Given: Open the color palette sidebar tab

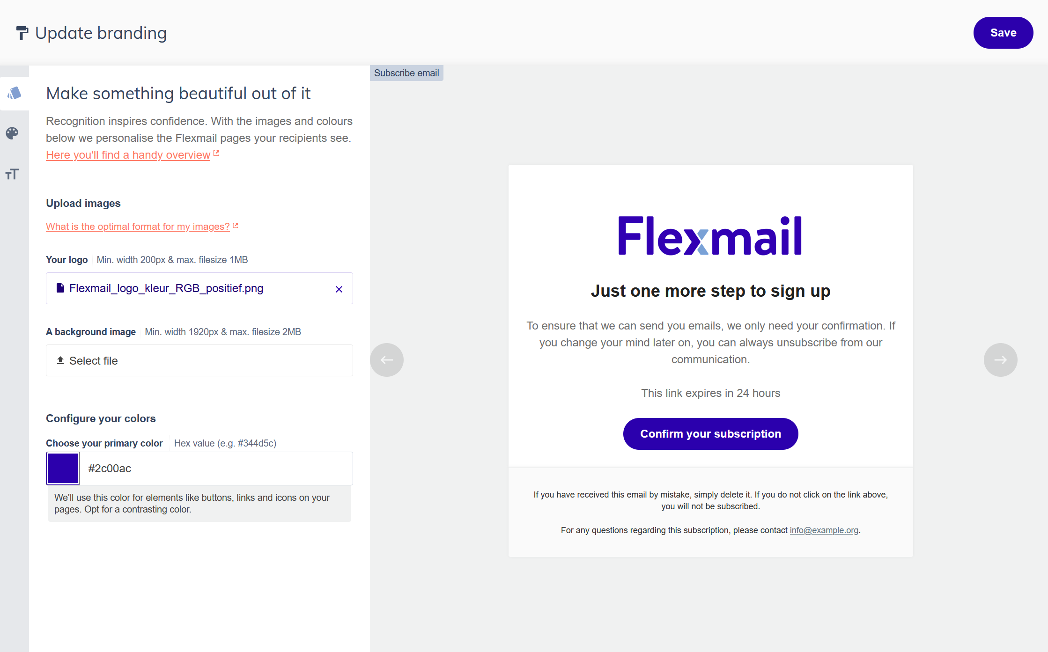Looking at the screenshot, I should 12,133.
